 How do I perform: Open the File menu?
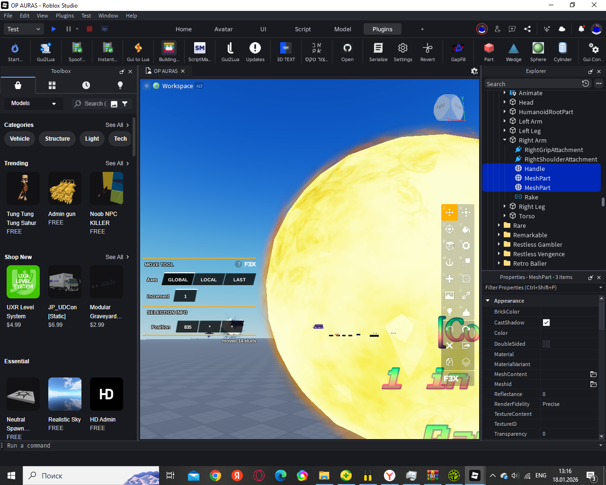point(8,16)
